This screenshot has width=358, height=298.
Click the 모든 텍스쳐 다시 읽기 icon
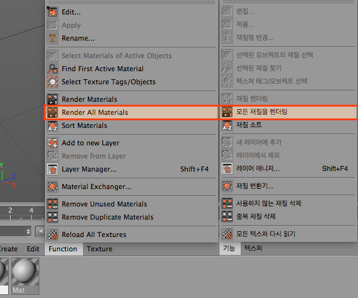point(227,234)
